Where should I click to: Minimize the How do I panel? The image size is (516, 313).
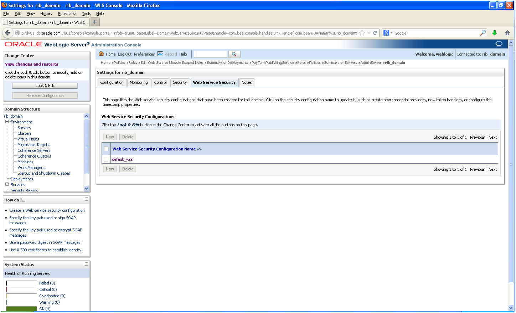(x=86, y=199)
